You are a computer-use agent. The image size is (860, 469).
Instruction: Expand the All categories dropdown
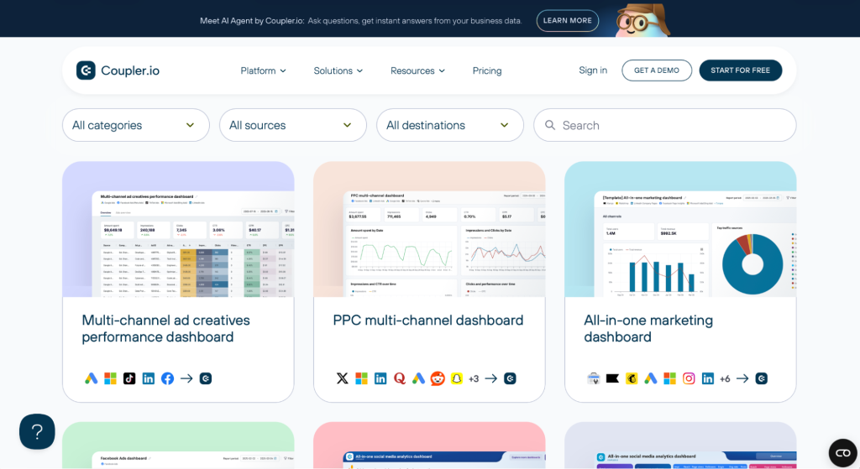point(135,125)
